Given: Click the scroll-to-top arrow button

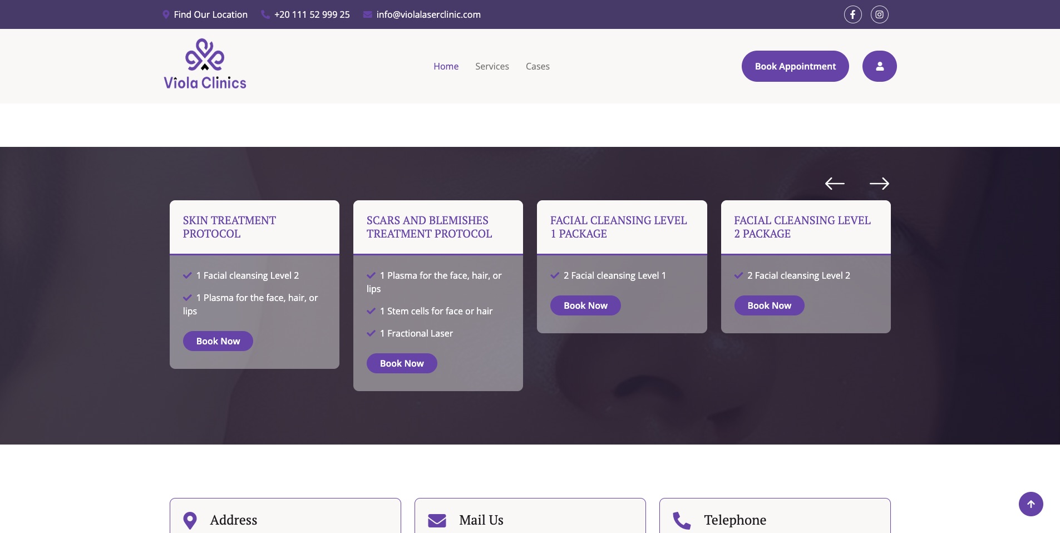Looking at the screenshot, I should [x=1031, y=504].
